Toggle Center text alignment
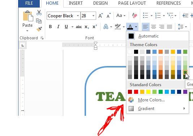The image size is (193, 136). point(154,27)
